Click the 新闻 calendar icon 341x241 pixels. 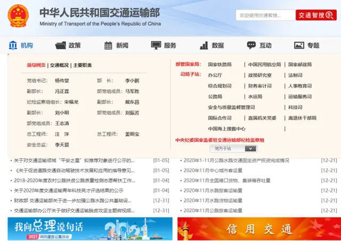coord(108,45)
